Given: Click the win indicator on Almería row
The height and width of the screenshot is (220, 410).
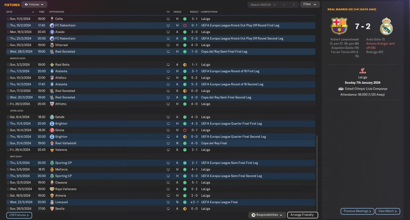Looking at the screenshot, I should coord(185,196).
